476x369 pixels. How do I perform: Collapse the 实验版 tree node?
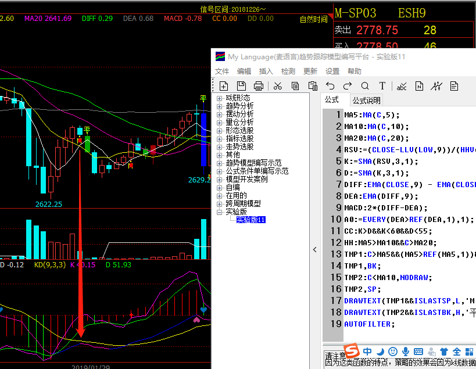pyautogui.click(x=220, y=212)
